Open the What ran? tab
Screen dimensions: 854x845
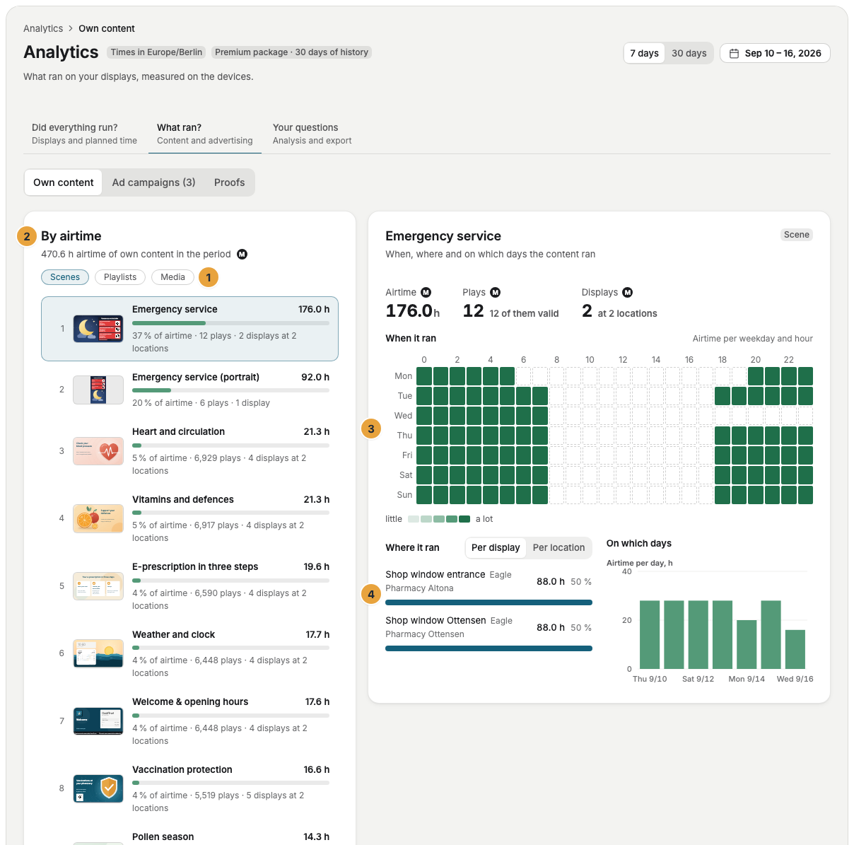click(x=205, y=134)
